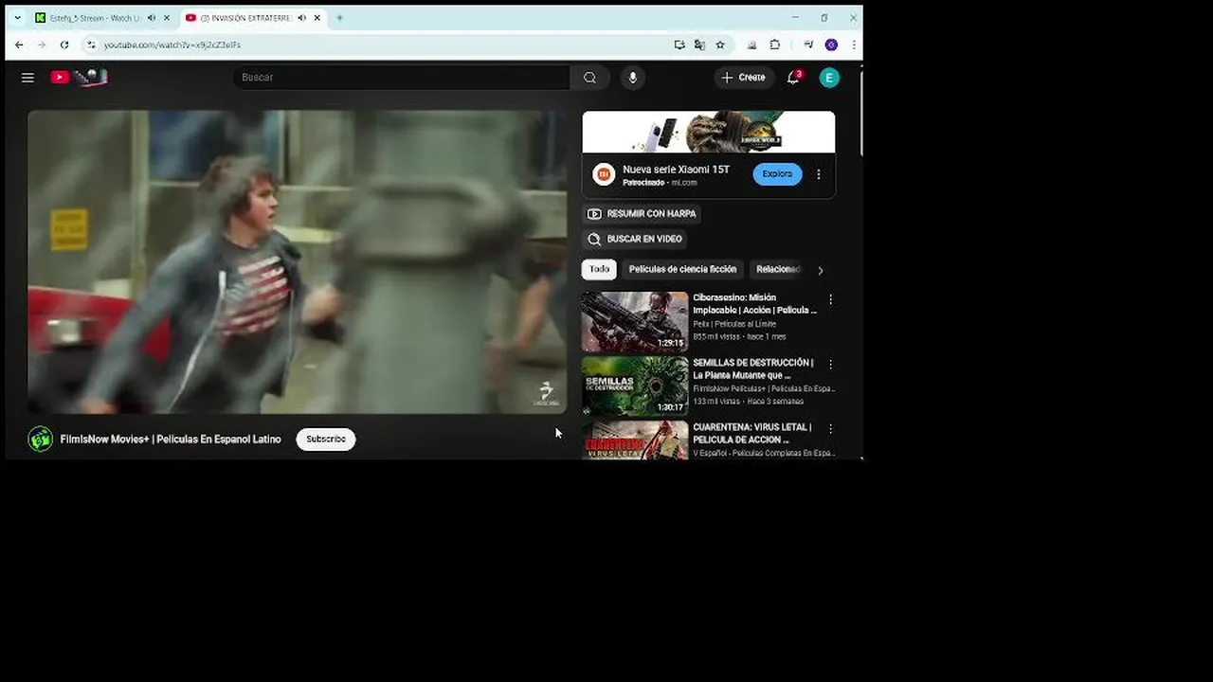Open options menu for Ciberasesino video
The image size is (1213, 682).
point(831,299)
